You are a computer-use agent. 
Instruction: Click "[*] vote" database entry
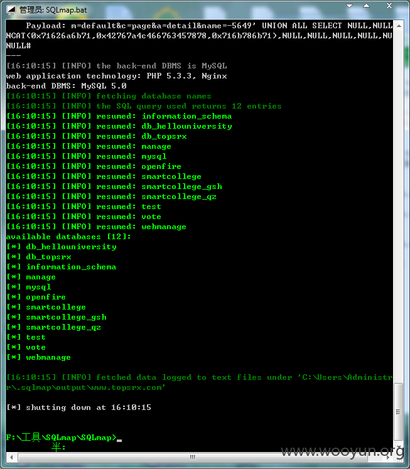26,347
